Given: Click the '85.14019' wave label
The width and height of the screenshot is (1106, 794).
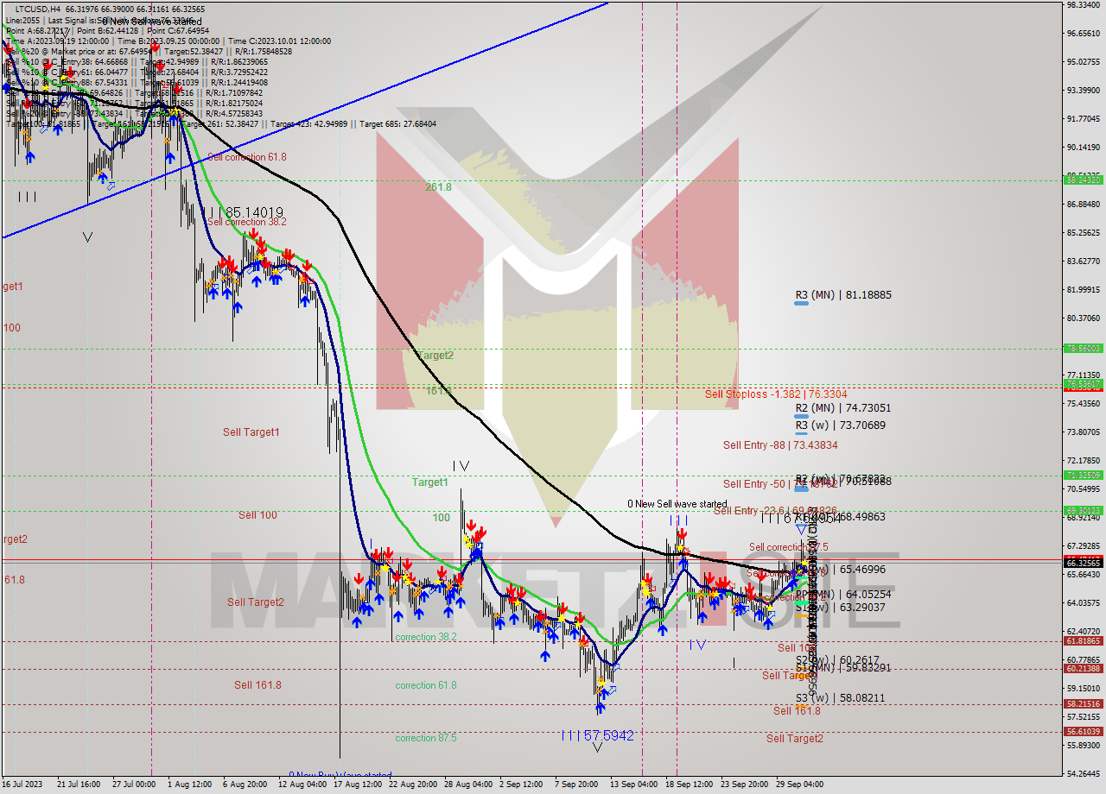Looking at the screenshot, I should pyautogui.click(x=254, y=211).
